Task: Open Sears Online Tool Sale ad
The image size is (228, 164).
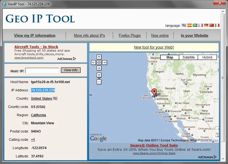Action: 154,145
